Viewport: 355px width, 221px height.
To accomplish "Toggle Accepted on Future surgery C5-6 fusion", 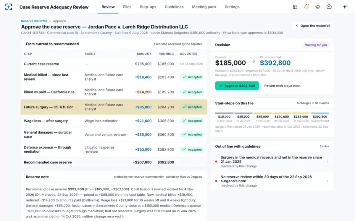I will click(x=192, y=107).
